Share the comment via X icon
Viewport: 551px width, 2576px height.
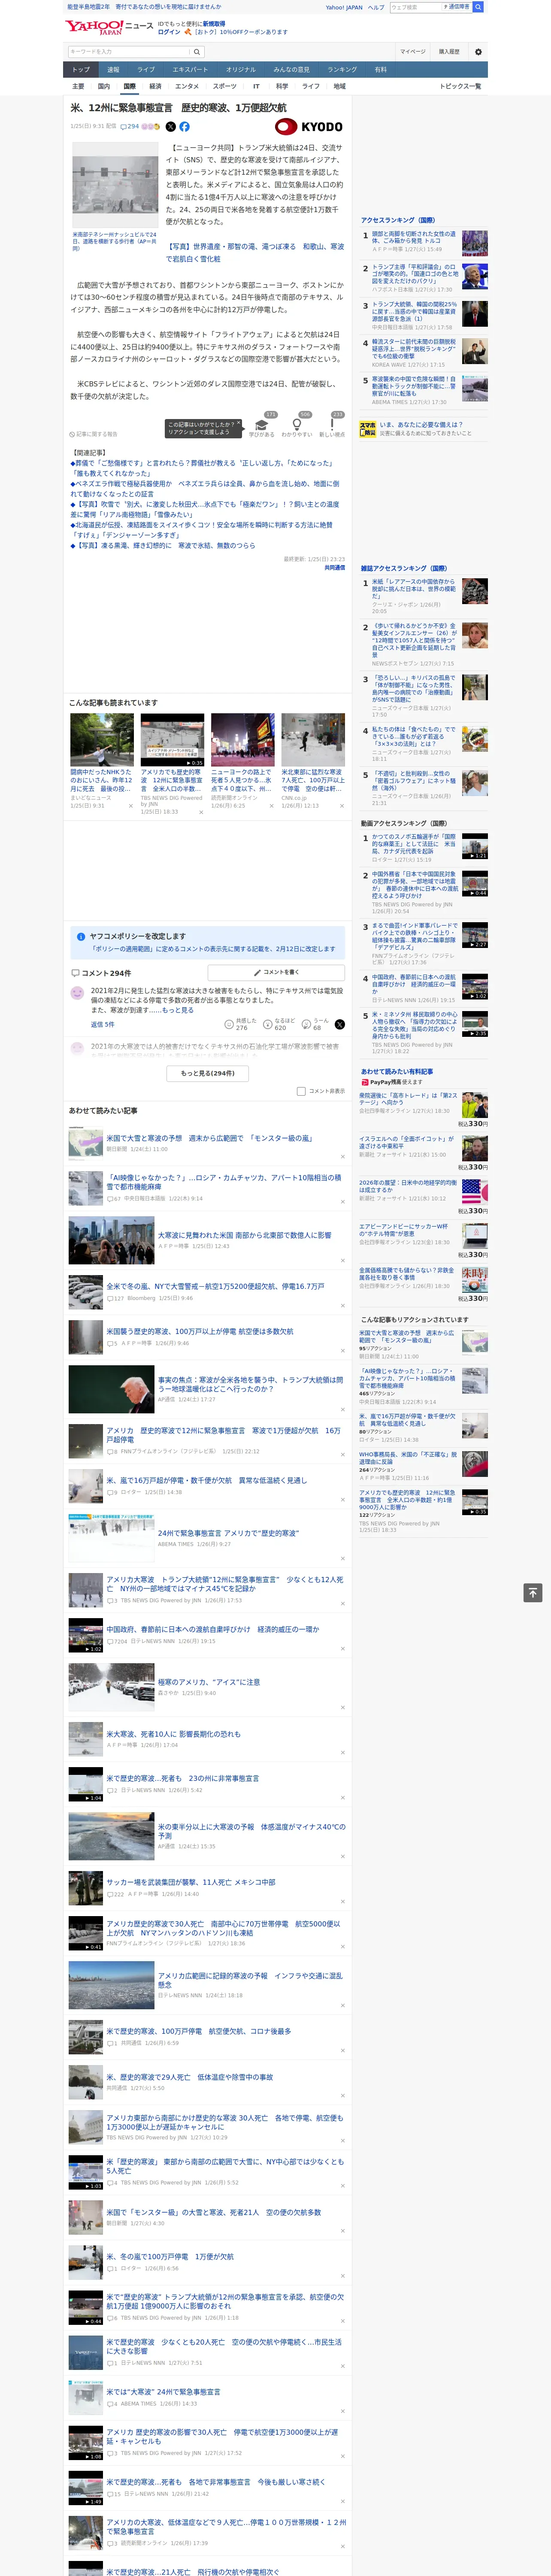tap(339, 1024)
